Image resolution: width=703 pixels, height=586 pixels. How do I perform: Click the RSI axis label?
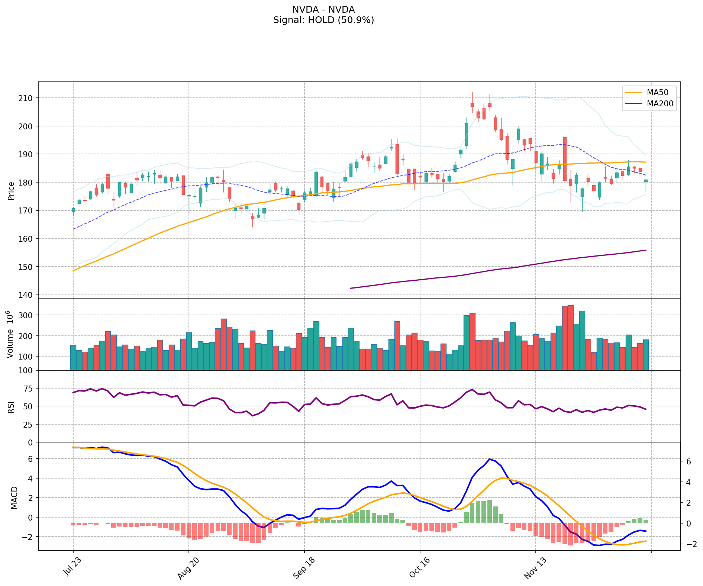click(11, 406)
